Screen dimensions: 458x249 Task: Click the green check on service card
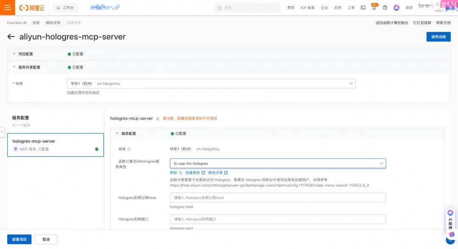point(97,149)
